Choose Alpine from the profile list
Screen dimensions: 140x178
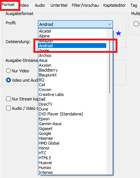(x=72, y=36)
